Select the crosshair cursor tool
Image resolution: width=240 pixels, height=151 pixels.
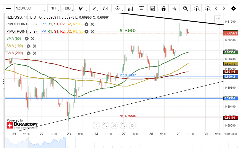(174, 8)
